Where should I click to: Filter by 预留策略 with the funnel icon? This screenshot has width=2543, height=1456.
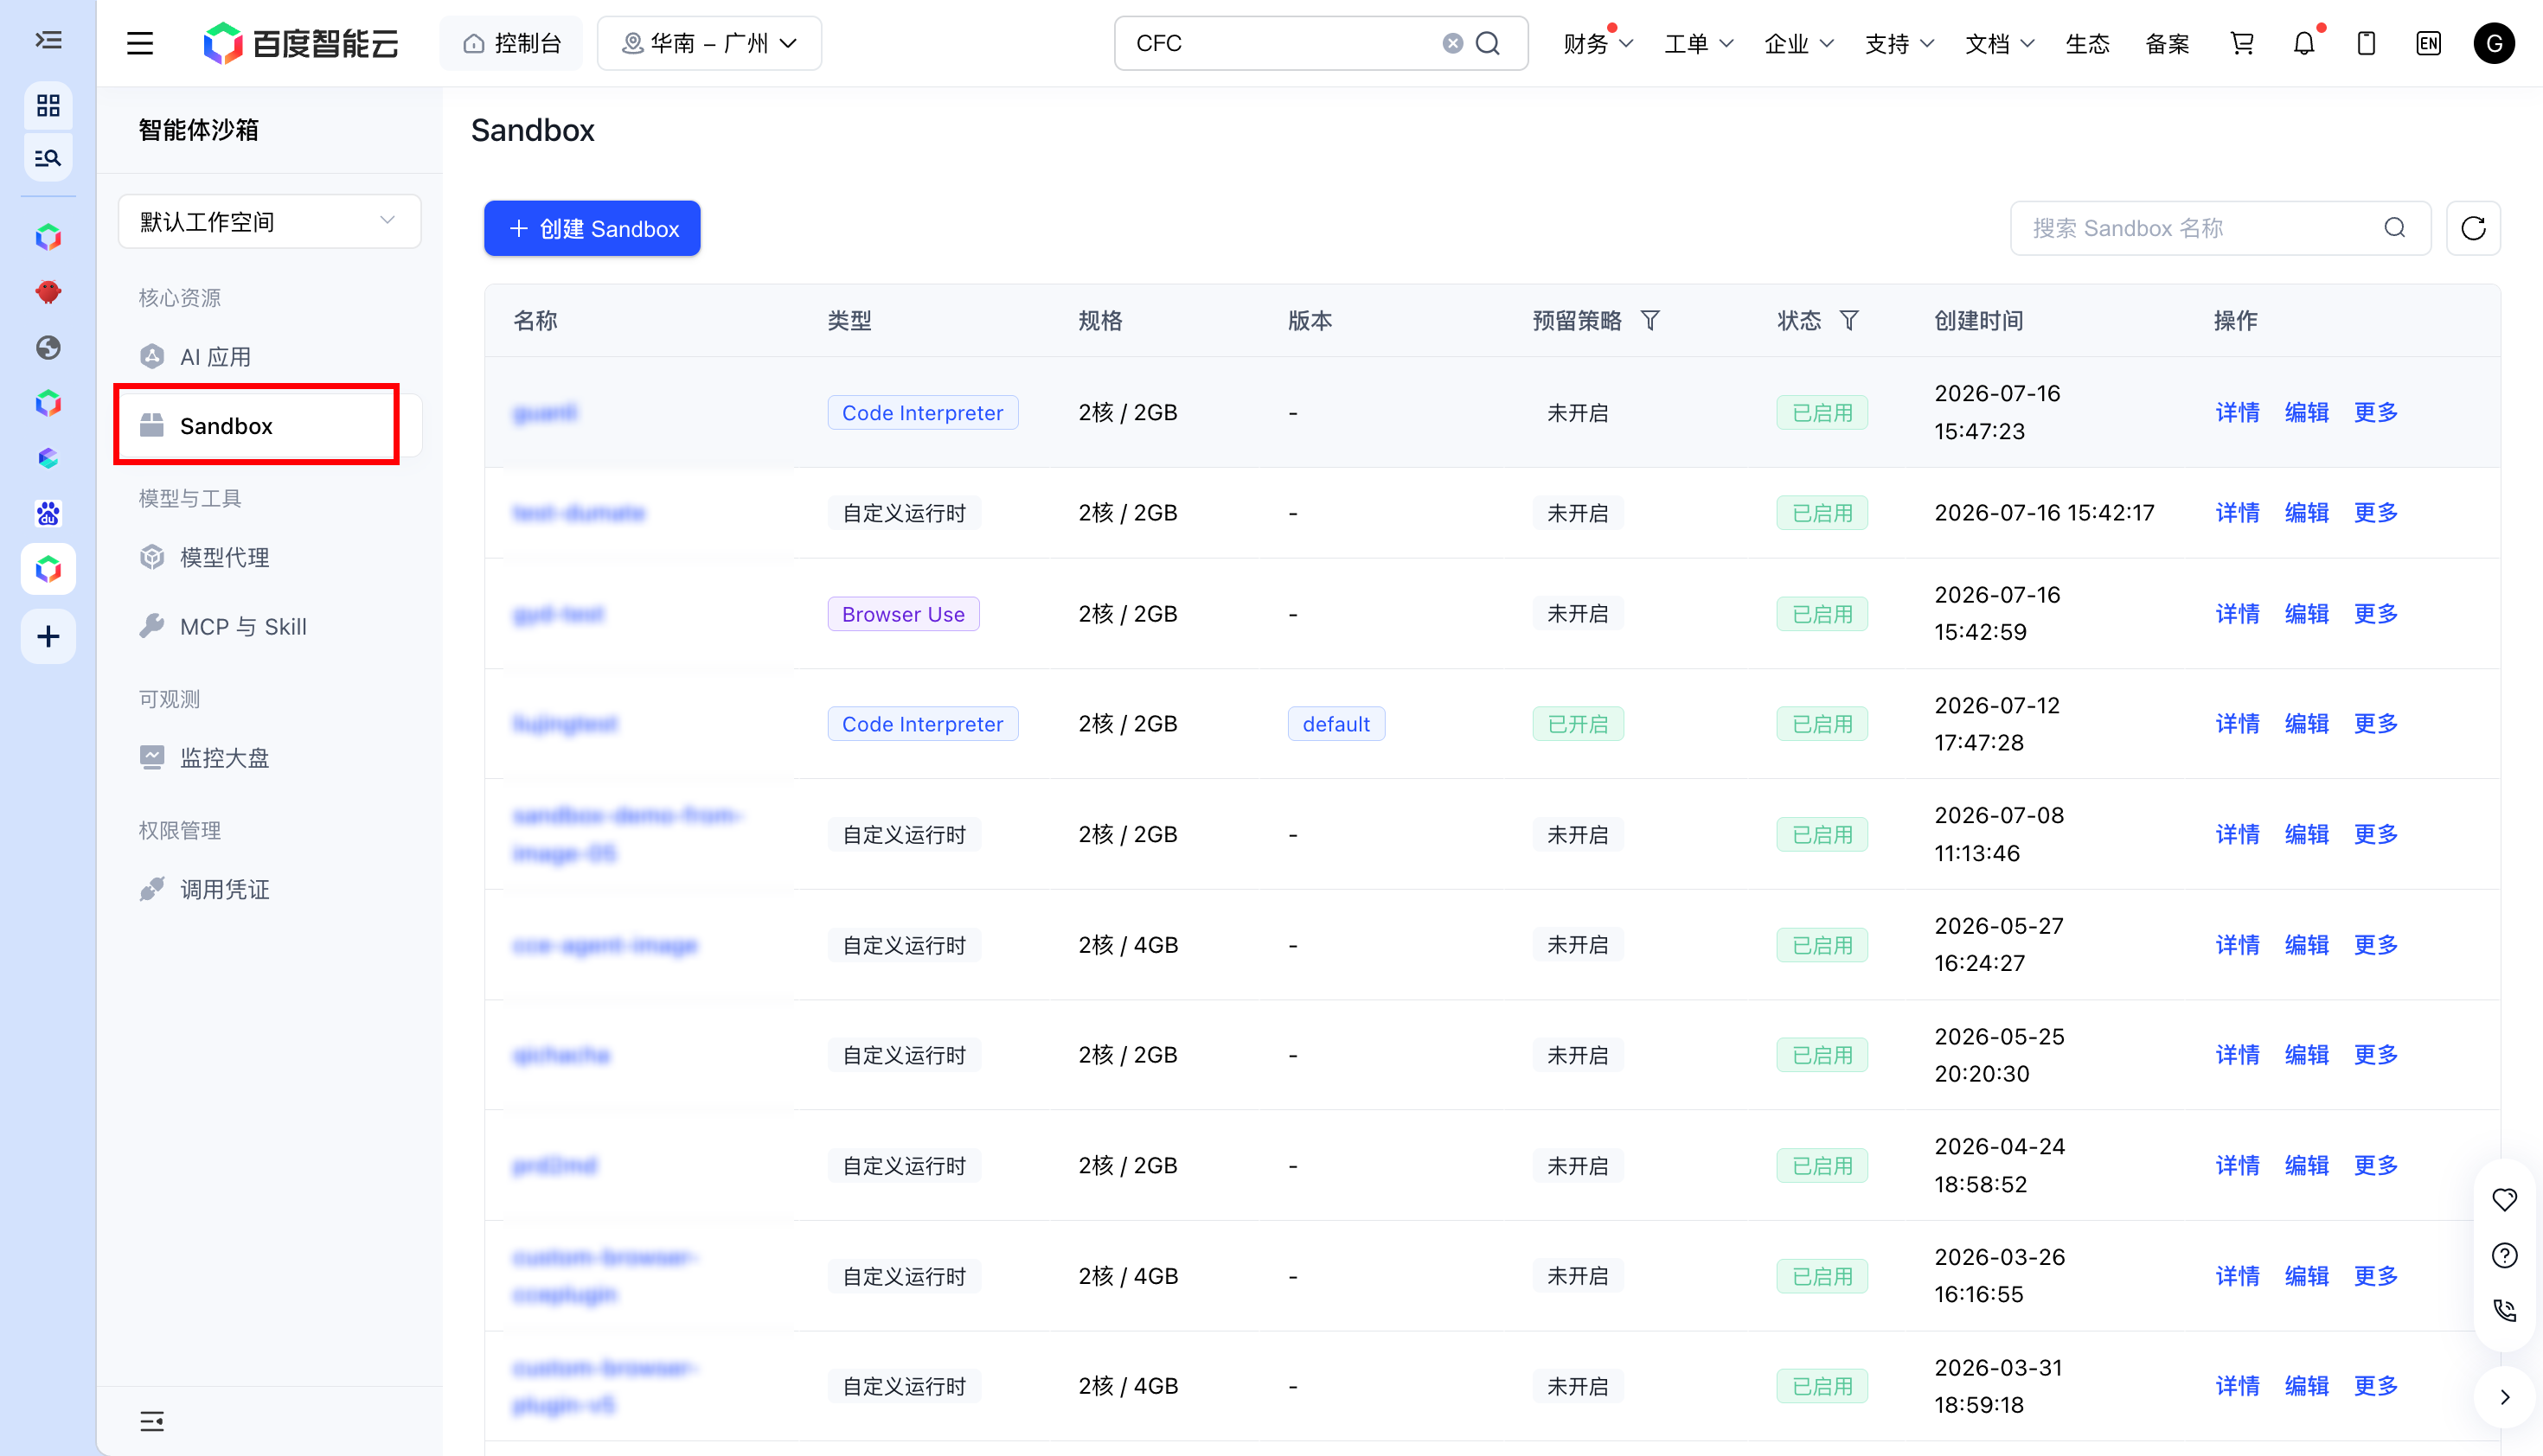1650,320
